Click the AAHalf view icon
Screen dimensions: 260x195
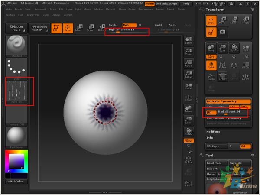(x=188, y=75)
